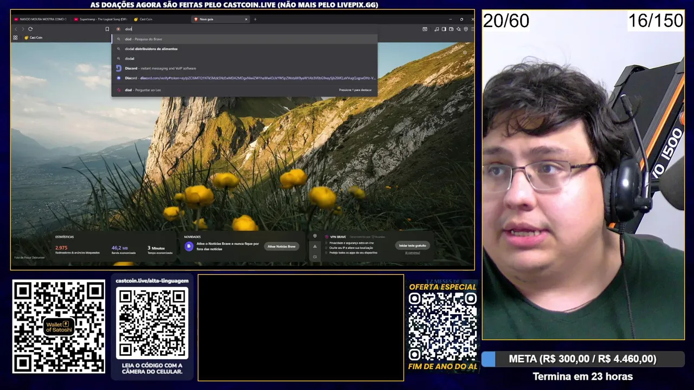Pick the 'disdal' search suggestion
694x390 pixels.
[244, 58]
